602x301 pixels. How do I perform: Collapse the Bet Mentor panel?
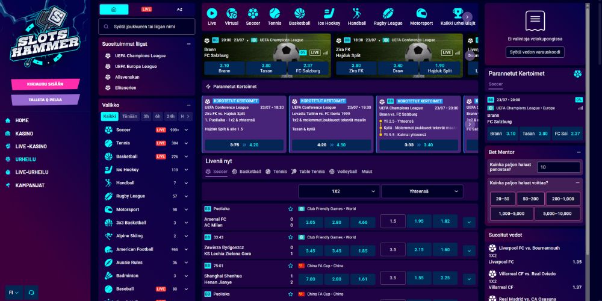579,152
